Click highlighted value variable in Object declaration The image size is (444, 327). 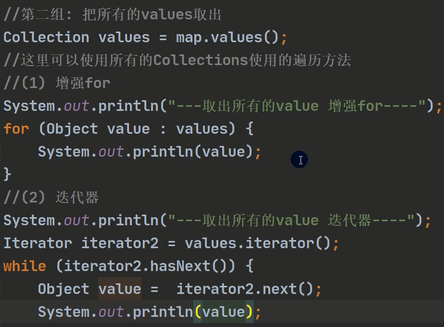(120, 289)
